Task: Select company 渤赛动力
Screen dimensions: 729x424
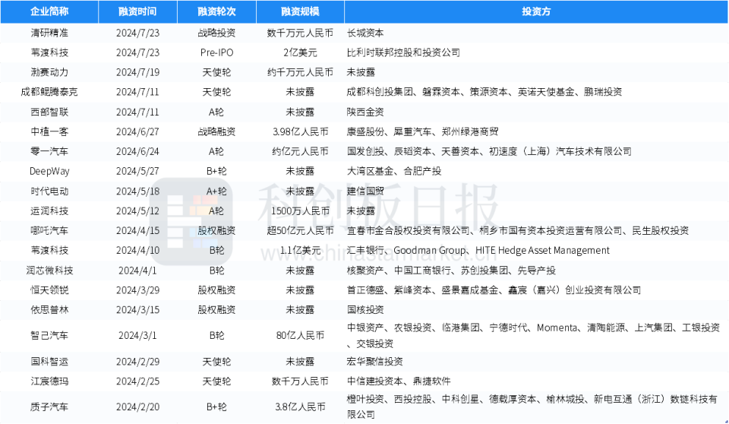Action: tap(49, 72)
